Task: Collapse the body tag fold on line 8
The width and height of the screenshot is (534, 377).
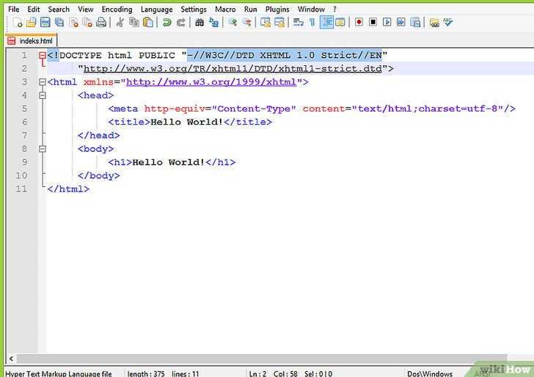Action: (43, 149)
